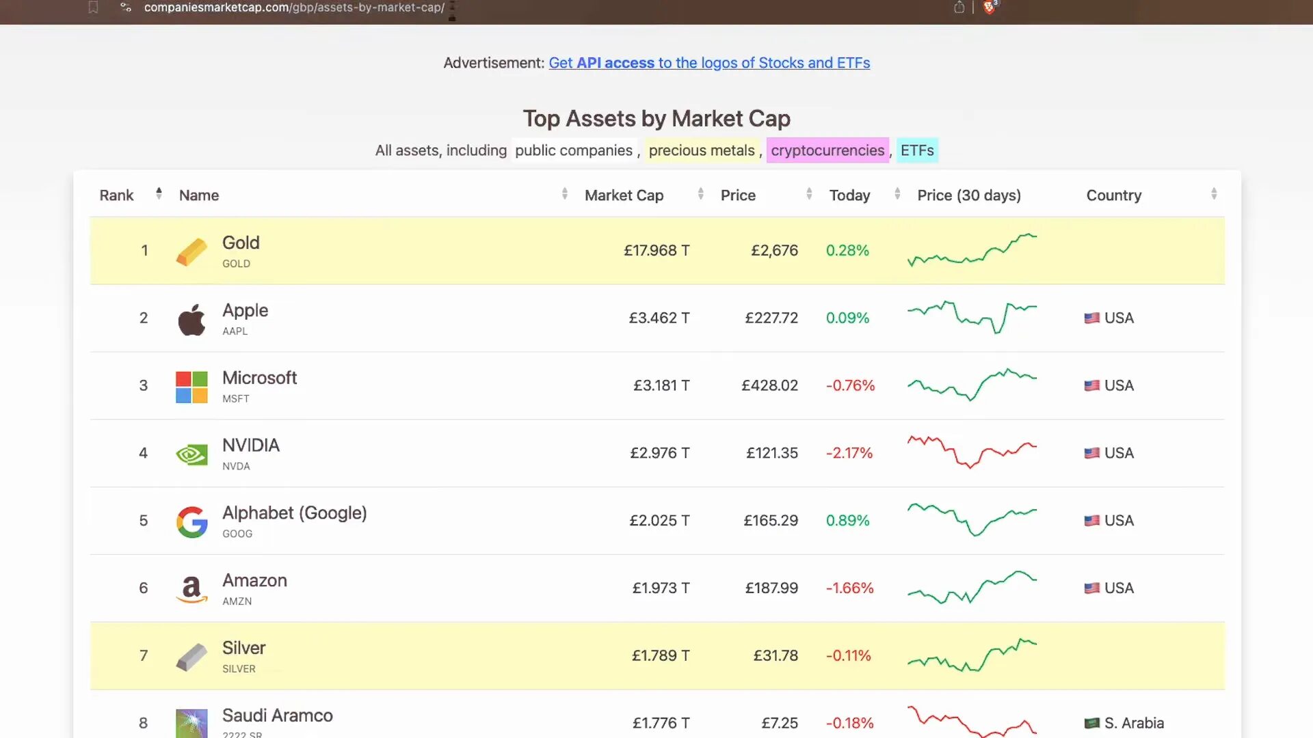The image size is (1313, 738).
Task: Toggle the precious metals filter
Action: point(702,150)
